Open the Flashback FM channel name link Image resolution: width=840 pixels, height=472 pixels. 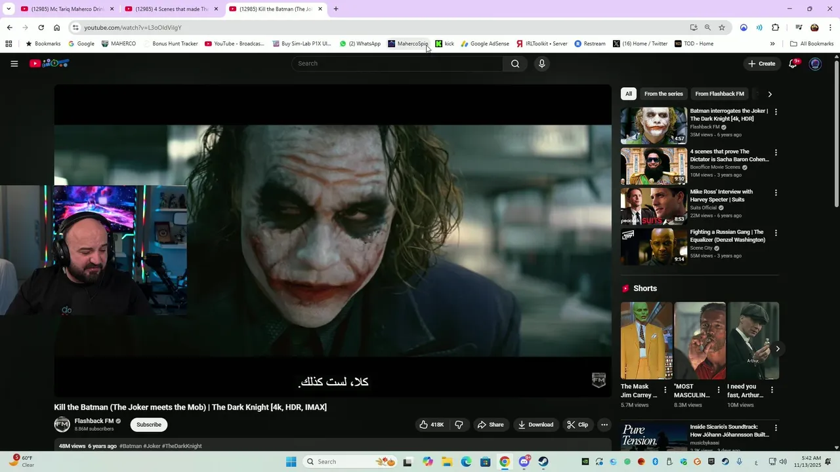point(94,421)
